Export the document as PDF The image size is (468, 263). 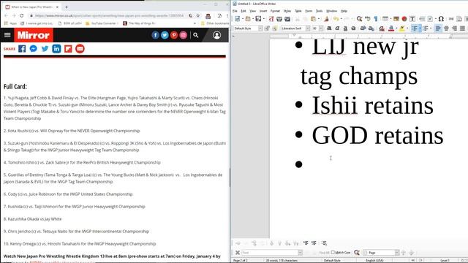click(x=271, y=19)
